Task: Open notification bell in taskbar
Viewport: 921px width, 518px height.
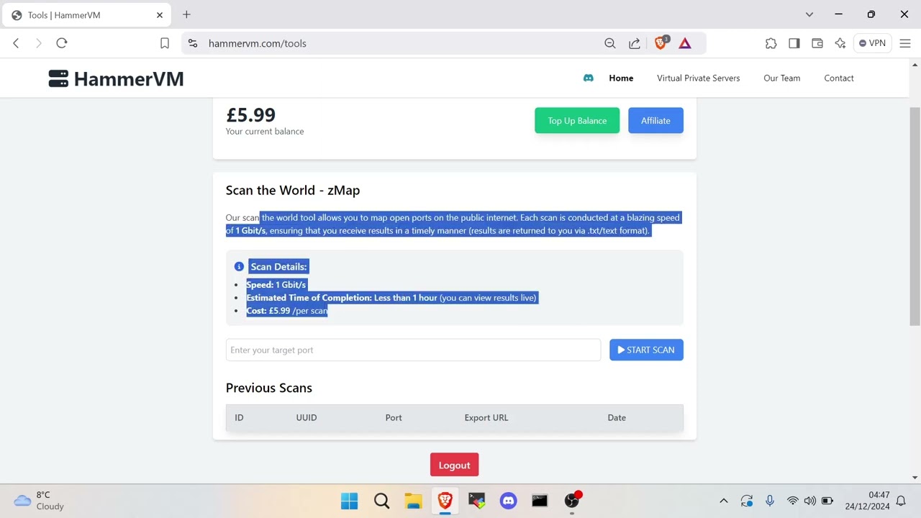Action: (x=901, y=501)
